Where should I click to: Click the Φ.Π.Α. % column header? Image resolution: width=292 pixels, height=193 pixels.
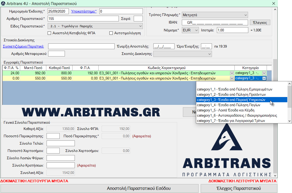[11, 68]
